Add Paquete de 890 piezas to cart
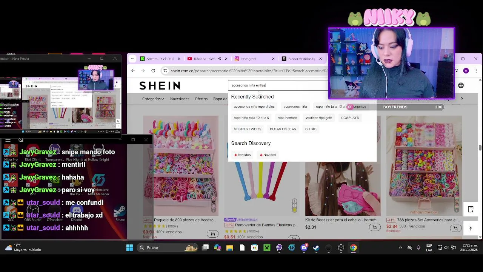The width and height of the screenshot is (483, 272). point(213,234)
